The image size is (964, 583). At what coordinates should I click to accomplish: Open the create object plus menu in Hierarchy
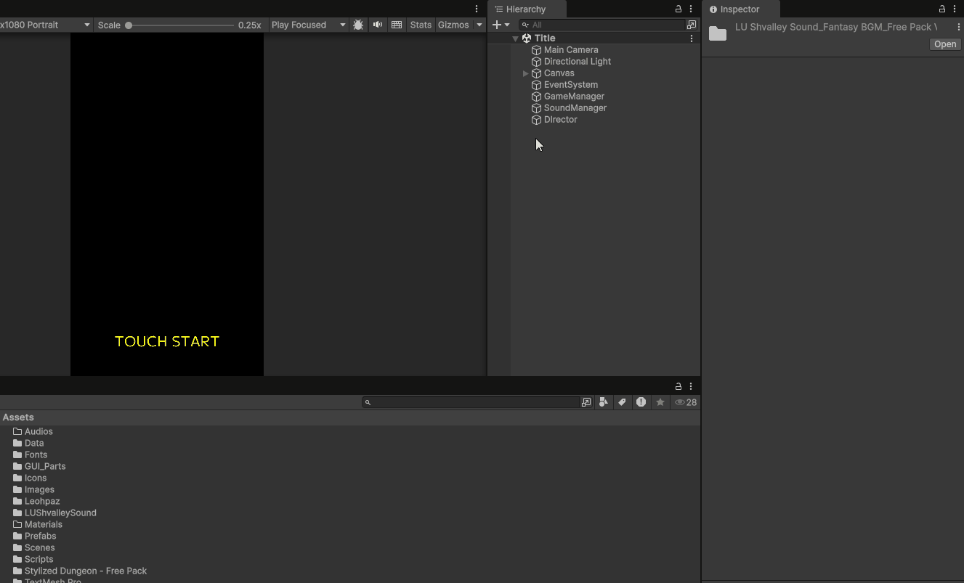click(x=501, y=25)
